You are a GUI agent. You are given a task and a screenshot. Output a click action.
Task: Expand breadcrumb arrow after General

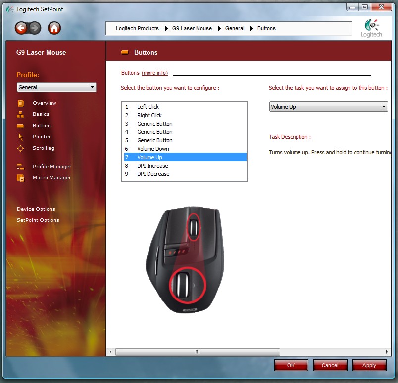point(252,28)
